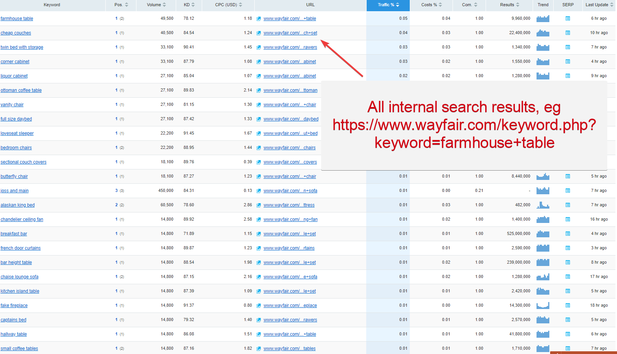Viewport: 617px width, 354px height.
Task: Sort table by Volume column arrows
Action: tap(164, 5)
